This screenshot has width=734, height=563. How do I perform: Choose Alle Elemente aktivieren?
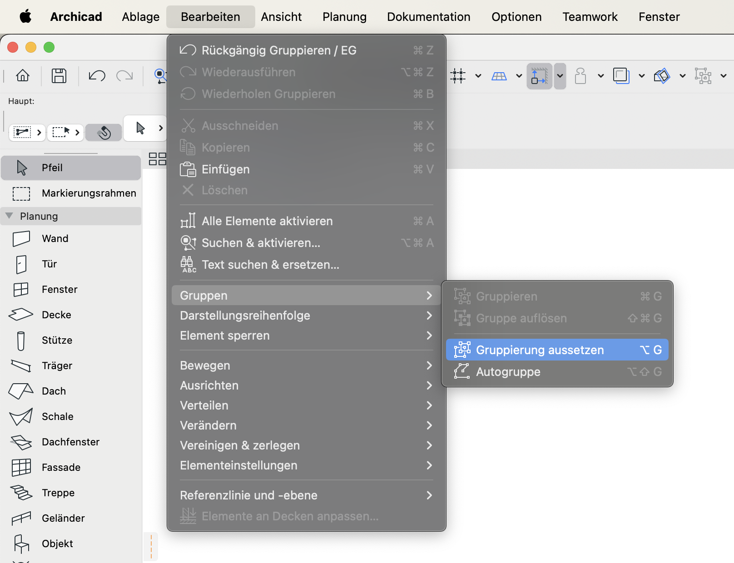coord(306,221)
